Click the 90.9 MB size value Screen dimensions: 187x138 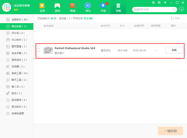click(122, 50)
